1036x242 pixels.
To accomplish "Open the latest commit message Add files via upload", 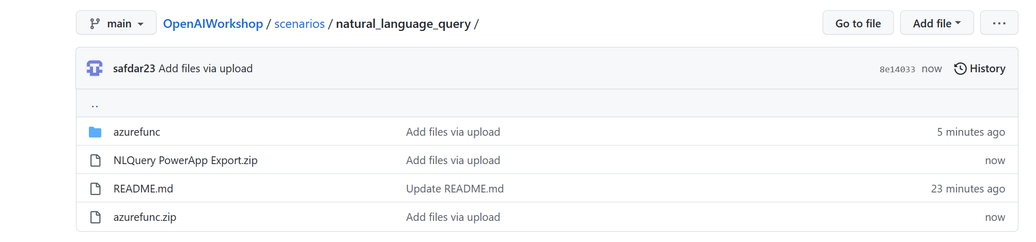I will click(206, 69).
